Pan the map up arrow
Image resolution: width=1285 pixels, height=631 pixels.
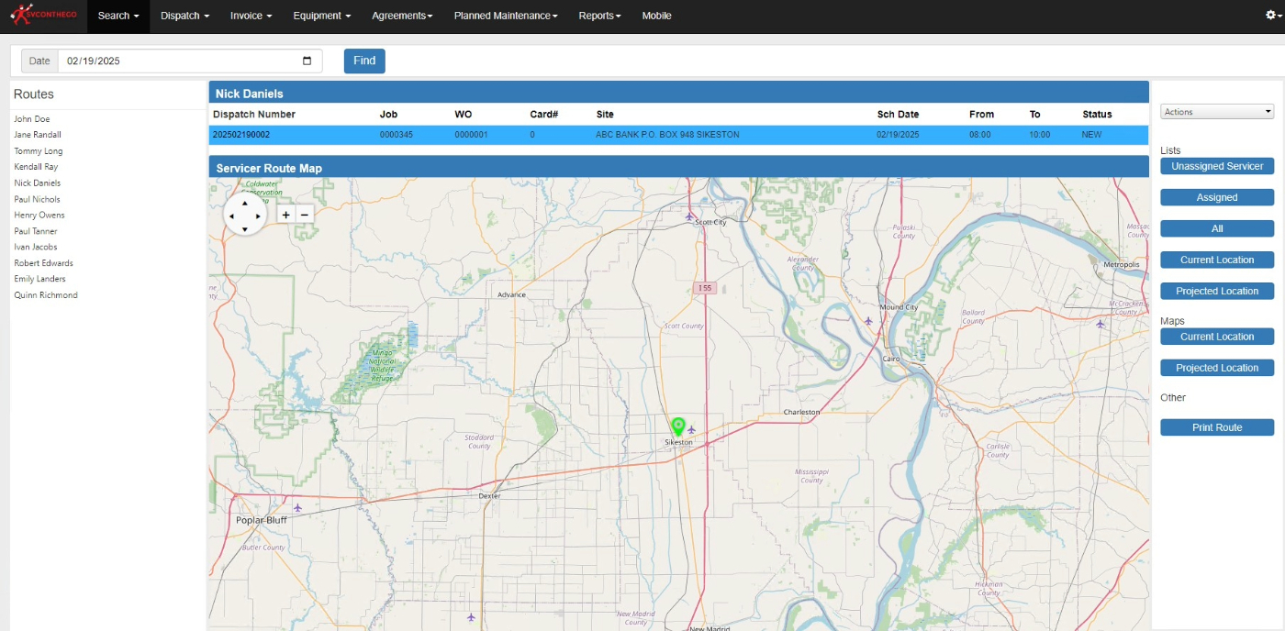tap(245, 203)
